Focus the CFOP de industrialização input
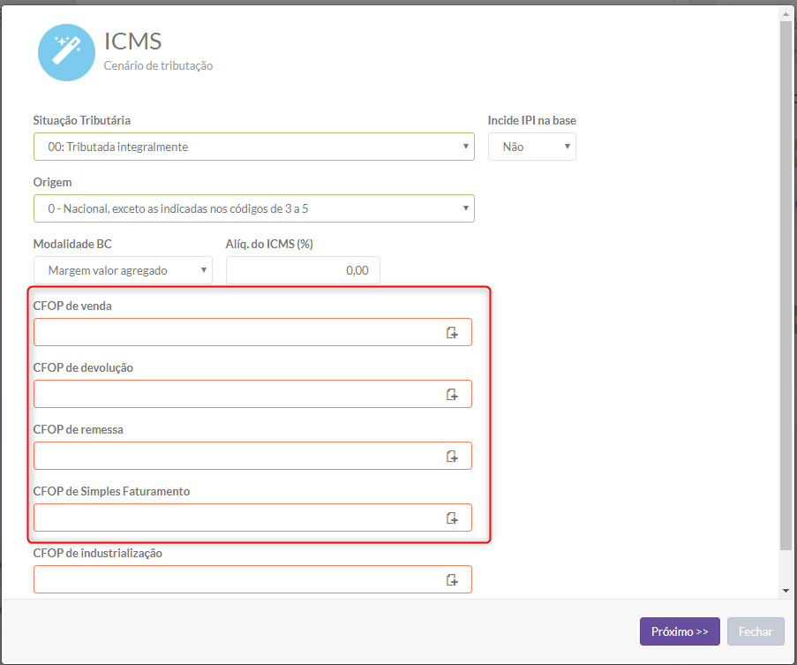Viewport: 797px width, 665px height. click(x=252, y=579)
